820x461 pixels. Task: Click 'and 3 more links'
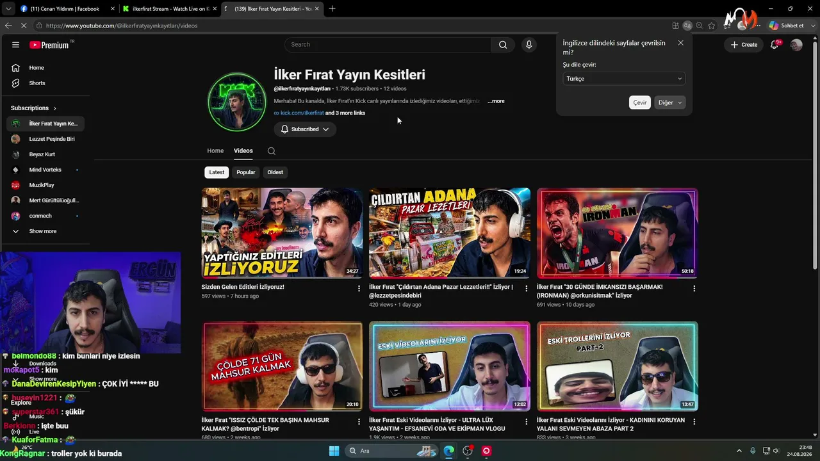pos(345,113)
